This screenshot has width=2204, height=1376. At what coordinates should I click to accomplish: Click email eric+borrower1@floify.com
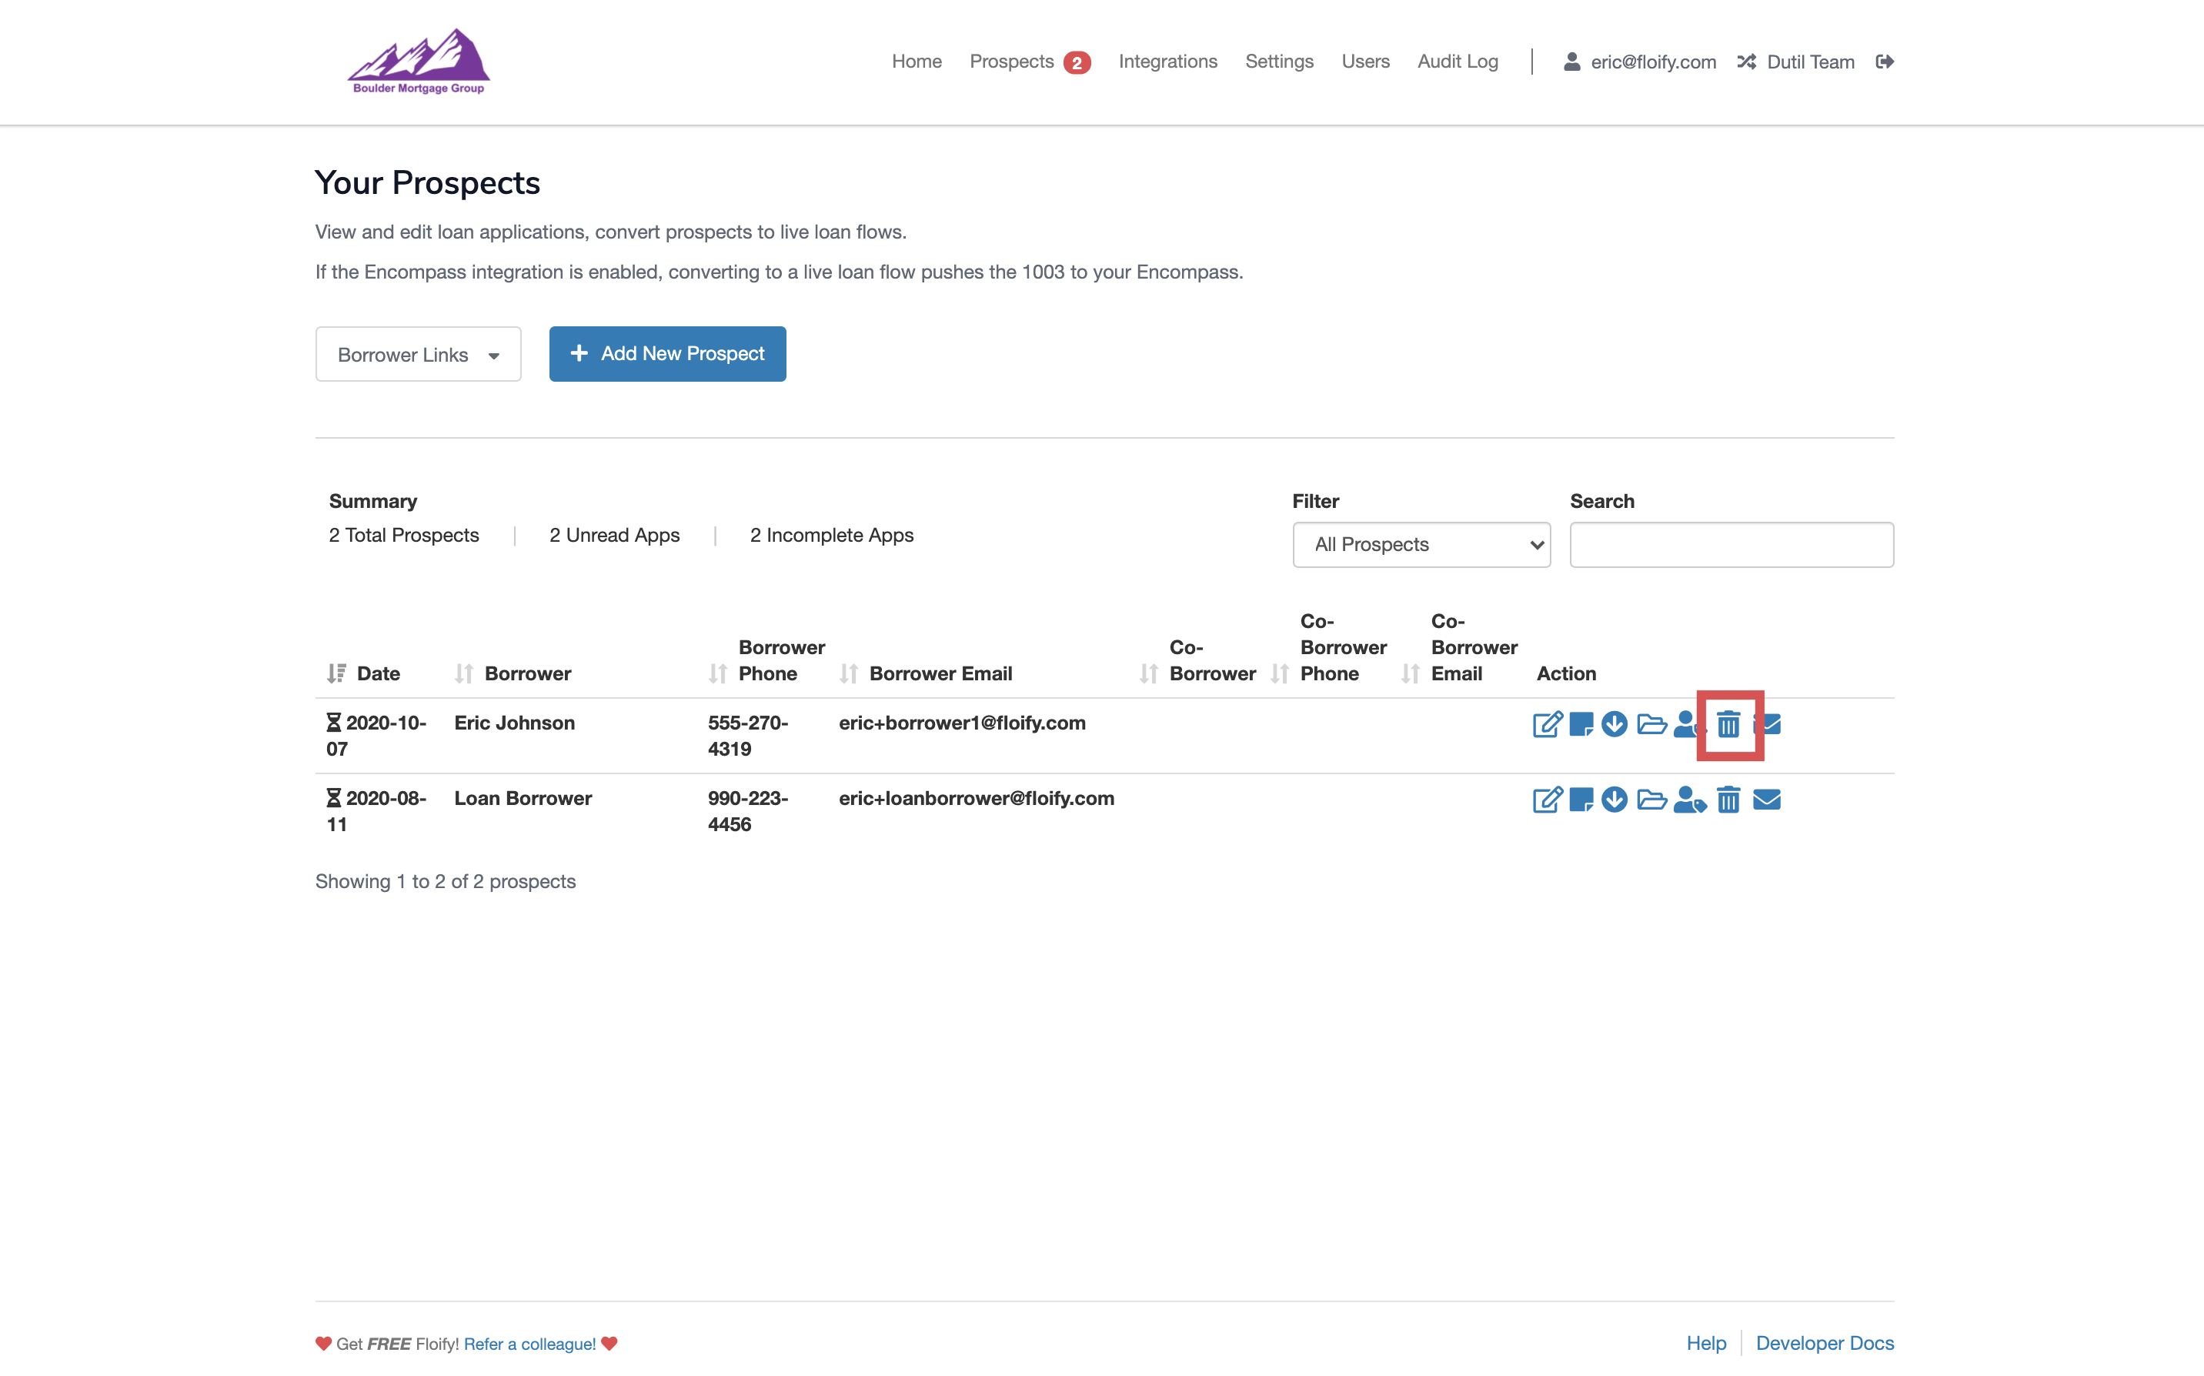pyautogui.click(x=962, y=723)
